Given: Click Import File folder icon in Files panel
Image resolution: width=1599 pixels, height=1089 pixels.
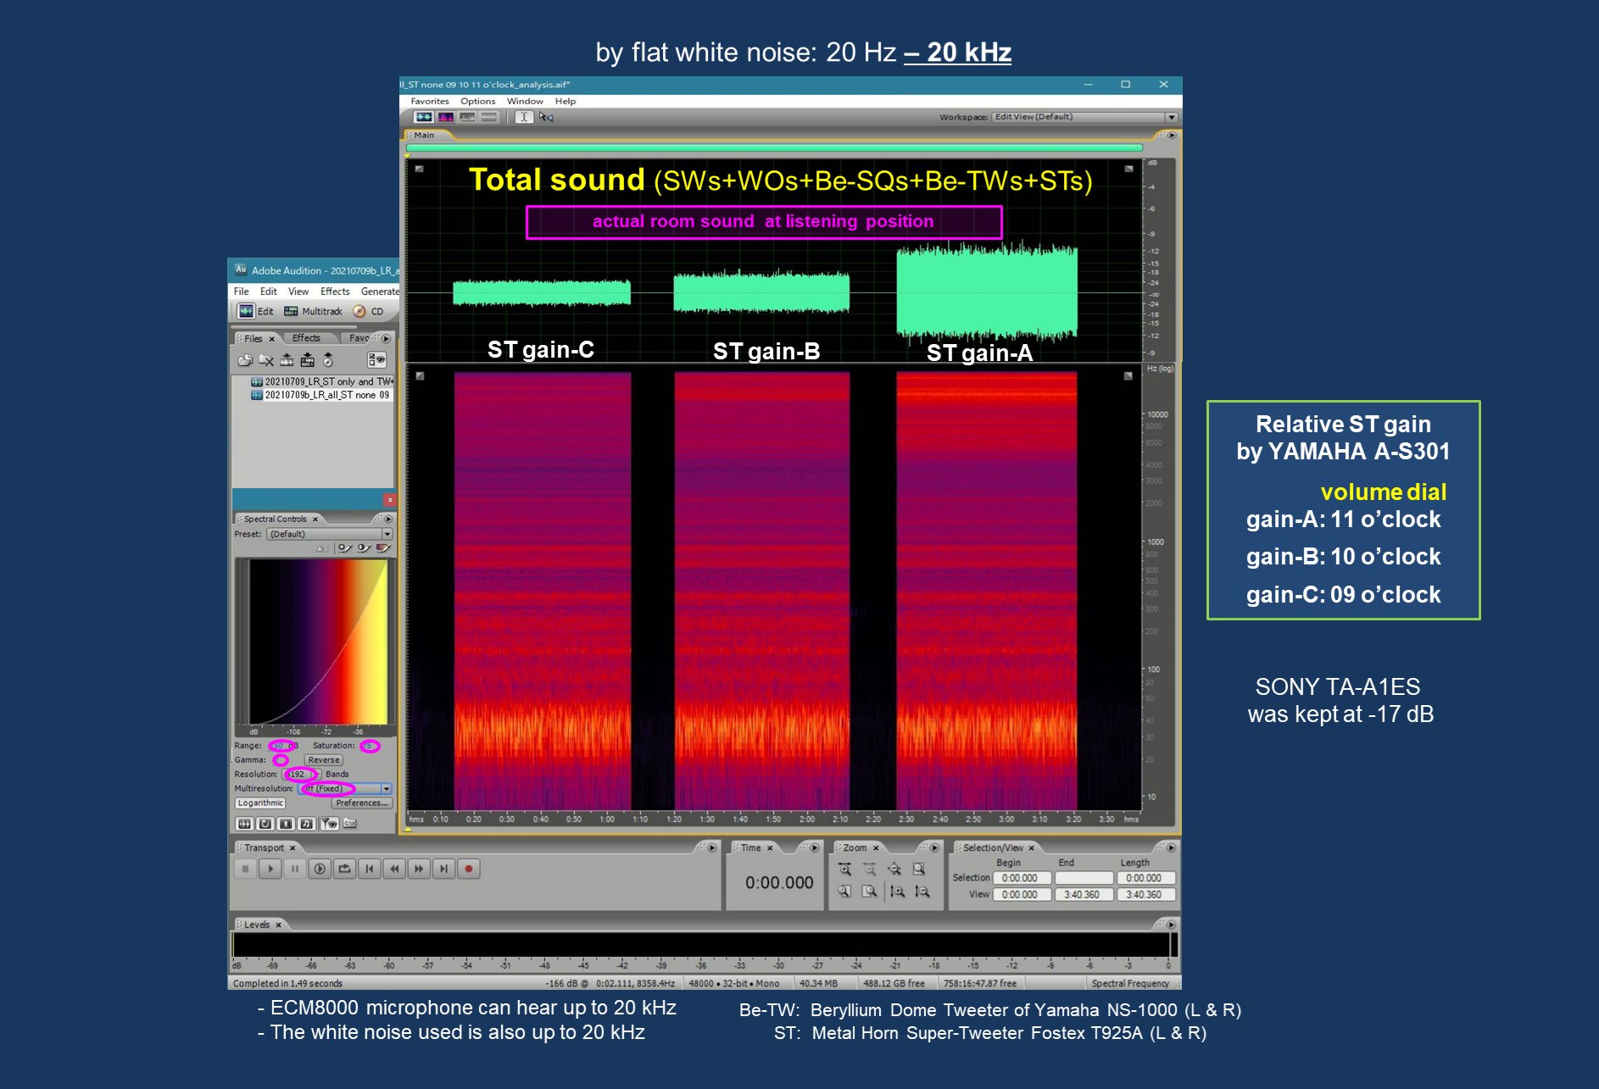Looking at the screenshot, I should pyautogui.click(x=245, y=360).
